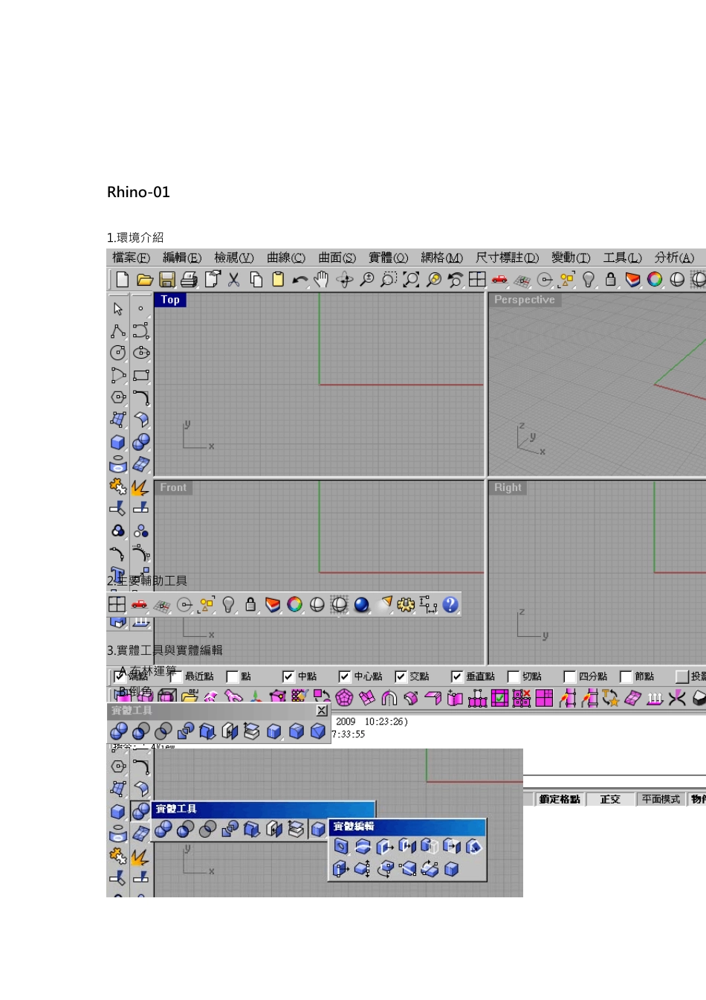Click the Top viewport title label

pos(170,300)
